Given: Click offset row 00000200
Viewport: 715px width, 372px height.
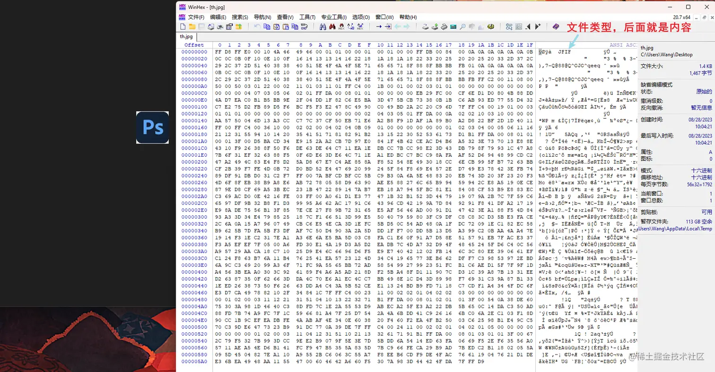Looking at the screenshot, I should 194,162.
